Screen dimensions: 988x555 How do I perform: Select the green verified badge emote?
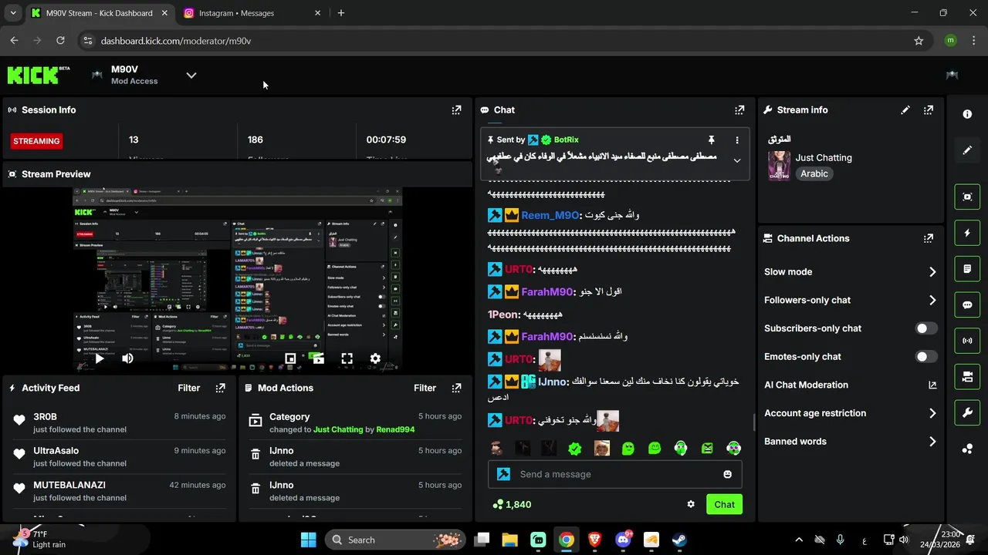575,449
